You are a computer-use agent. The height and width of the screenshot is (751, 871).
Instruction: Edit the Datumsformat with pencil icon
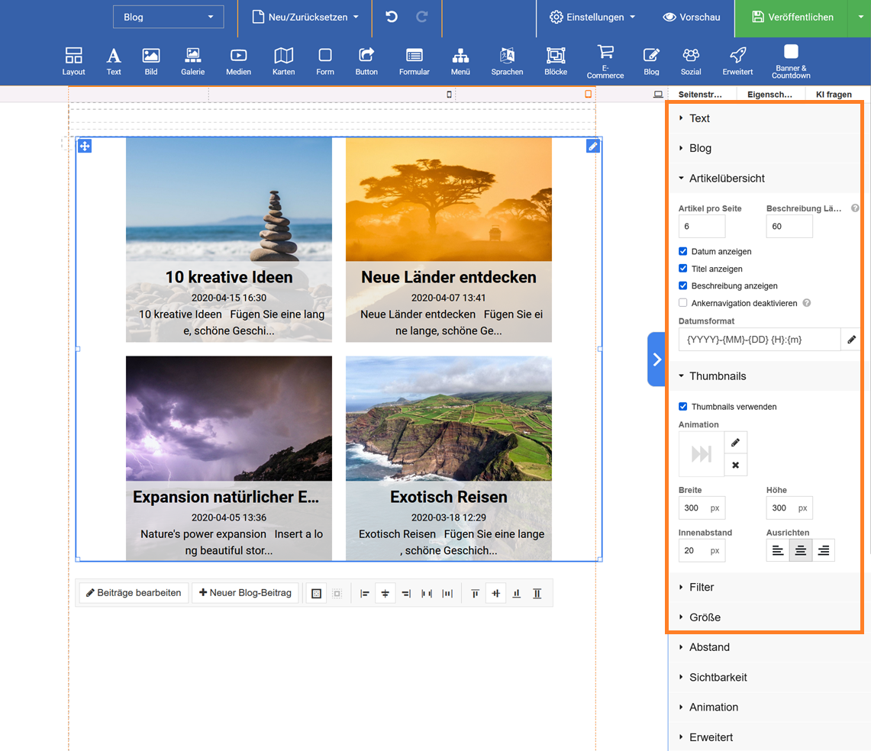click(x=851, y=340)
